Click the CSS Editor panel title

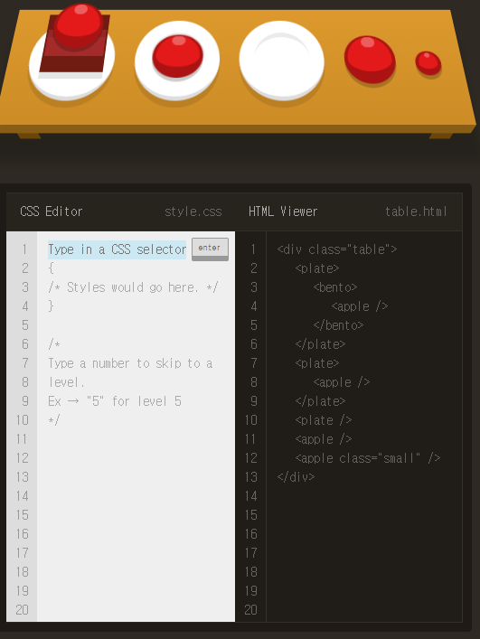(x=52, y=211)
